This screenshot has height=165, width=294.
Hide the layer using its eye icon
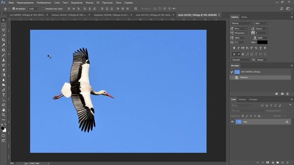pos(232,122)
